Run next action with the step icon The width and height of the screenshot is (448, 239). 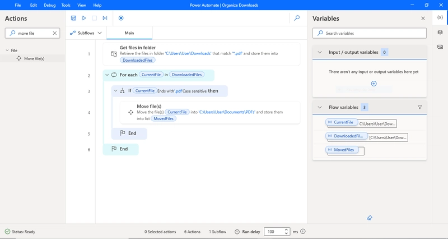pyautogui.click(x=105, y=18)
